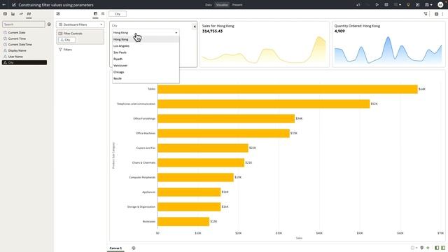Screen dimensions: 448x252
Task: Click the add filter icon on filter bar
Action: coord(436,14)
